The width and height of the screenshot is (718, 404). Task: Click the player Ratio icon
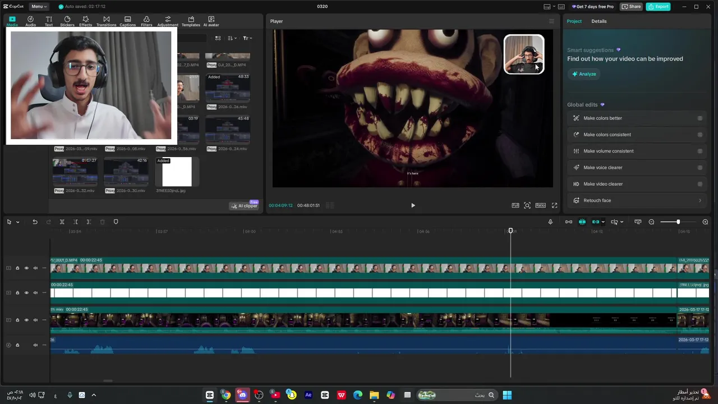click(x=540, y=205)
